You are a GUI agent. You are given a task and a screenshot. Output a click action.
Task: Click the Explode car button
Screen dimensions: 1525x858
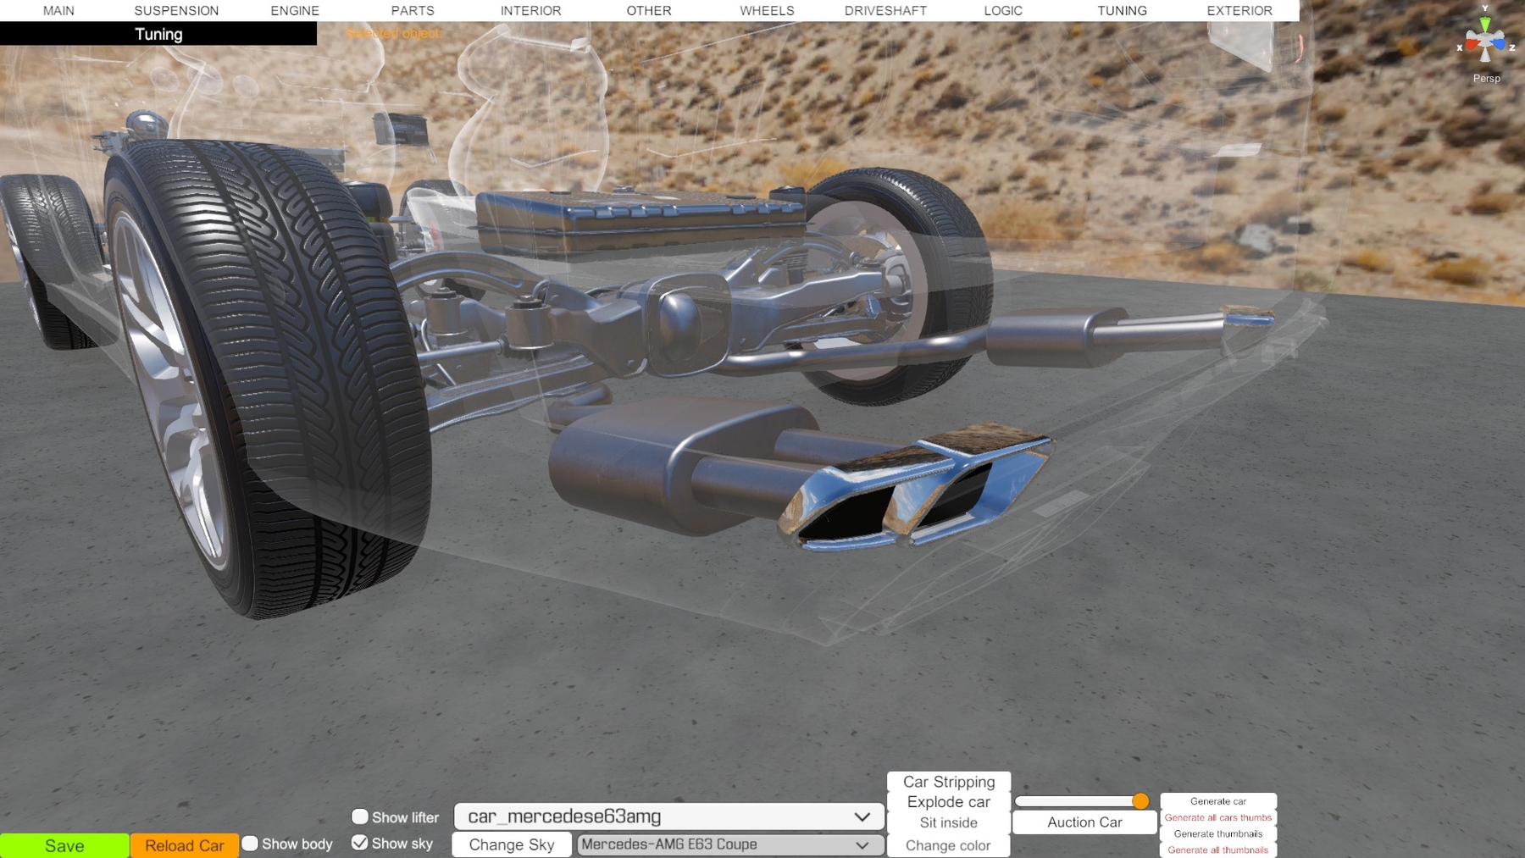948,802
